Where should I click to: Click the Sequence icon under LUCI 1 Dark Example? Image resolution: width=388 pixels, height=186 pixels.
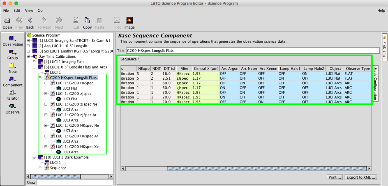click(47, 168)
